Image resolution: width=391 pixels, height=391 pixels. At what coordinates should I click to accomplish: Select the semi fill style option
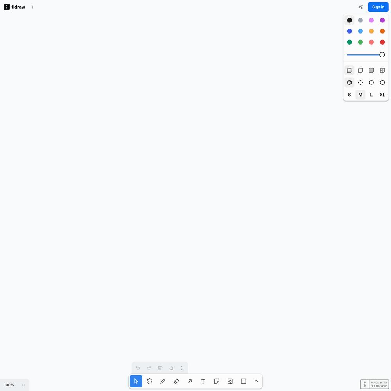[361, 70]
